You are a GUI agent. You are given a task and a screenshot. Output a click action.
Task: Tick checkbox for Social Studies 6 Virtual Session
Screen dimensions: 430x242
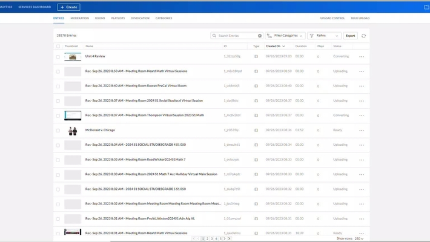58,101
